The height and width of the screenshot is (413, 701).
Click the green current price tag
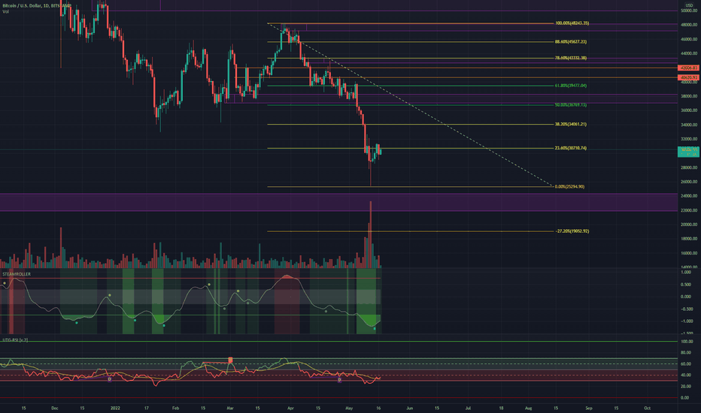[x=688, y=152]
